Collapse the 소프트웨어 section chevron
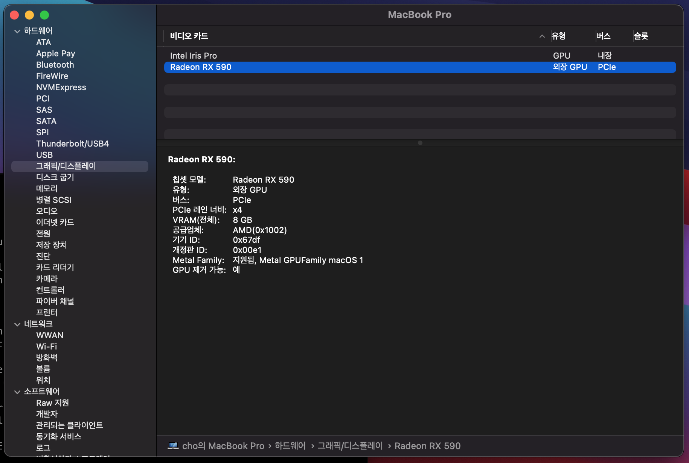The height and width of the screenshot is (463, 689). 17,392
